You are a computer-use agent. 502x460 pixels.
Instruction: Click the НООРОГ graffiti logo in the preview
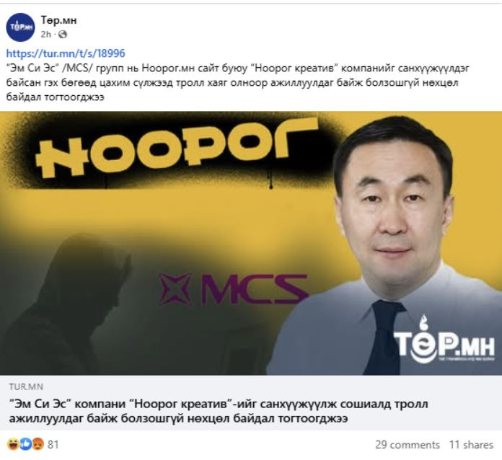tap(175, 149)
